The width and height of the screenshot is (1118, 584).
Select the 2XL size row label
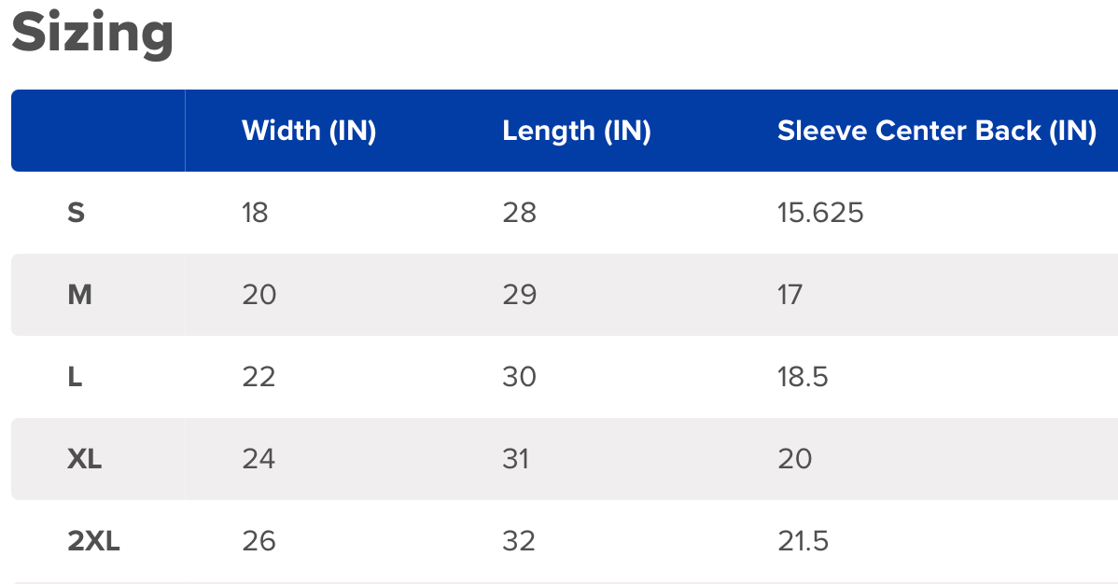click(x=93, y=541)
